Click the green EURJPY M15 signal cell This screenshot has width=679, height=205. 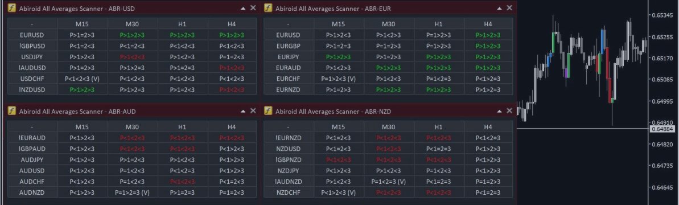pos(339,57)
